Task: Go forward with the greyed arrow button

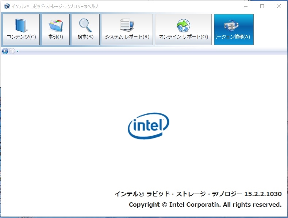Action: (x=12, y=51)
